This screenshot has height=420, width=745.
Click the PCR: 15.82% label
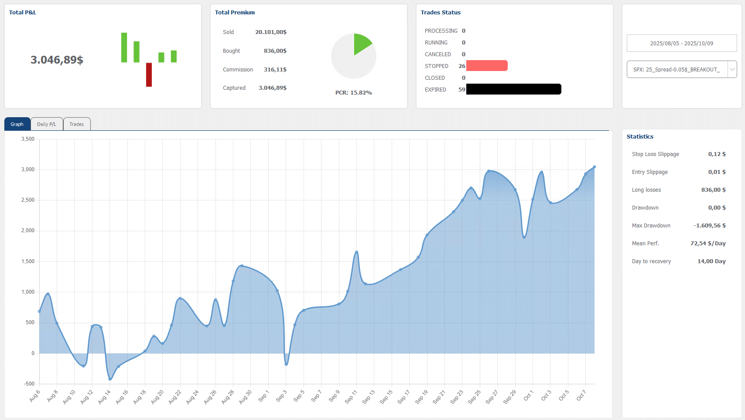point(353,93)
